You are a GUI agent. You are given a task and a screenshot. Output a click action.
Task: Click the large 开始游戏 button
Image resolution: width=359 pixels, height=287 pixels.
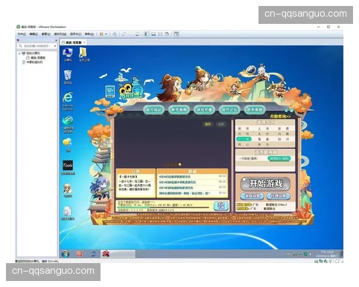(x=266, y=184)
